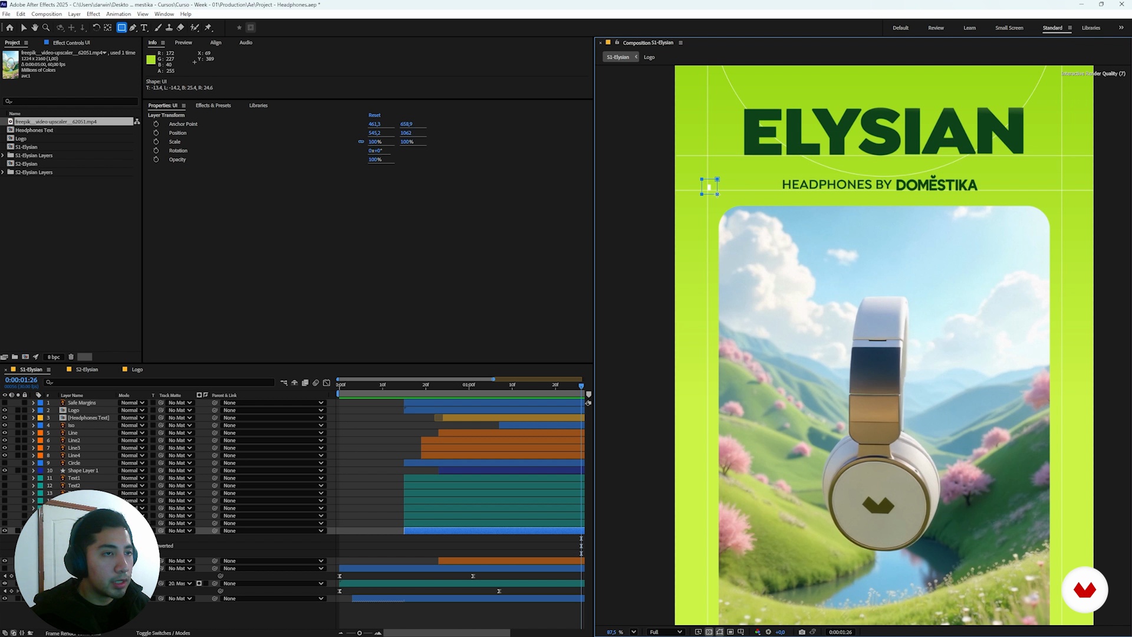This screenshot has width=1132, height=637.
Task: Select the Brush tool
Action: 158,28
